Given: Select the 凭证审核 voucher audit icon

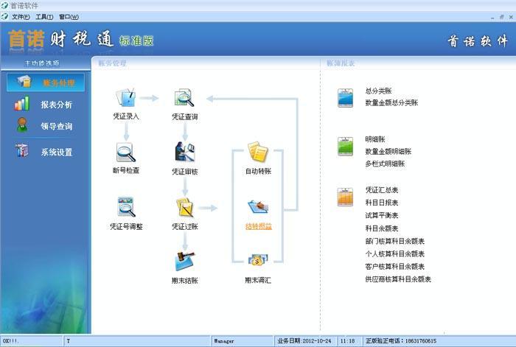Looking at the screenshot, I should (x=184, y=153).
